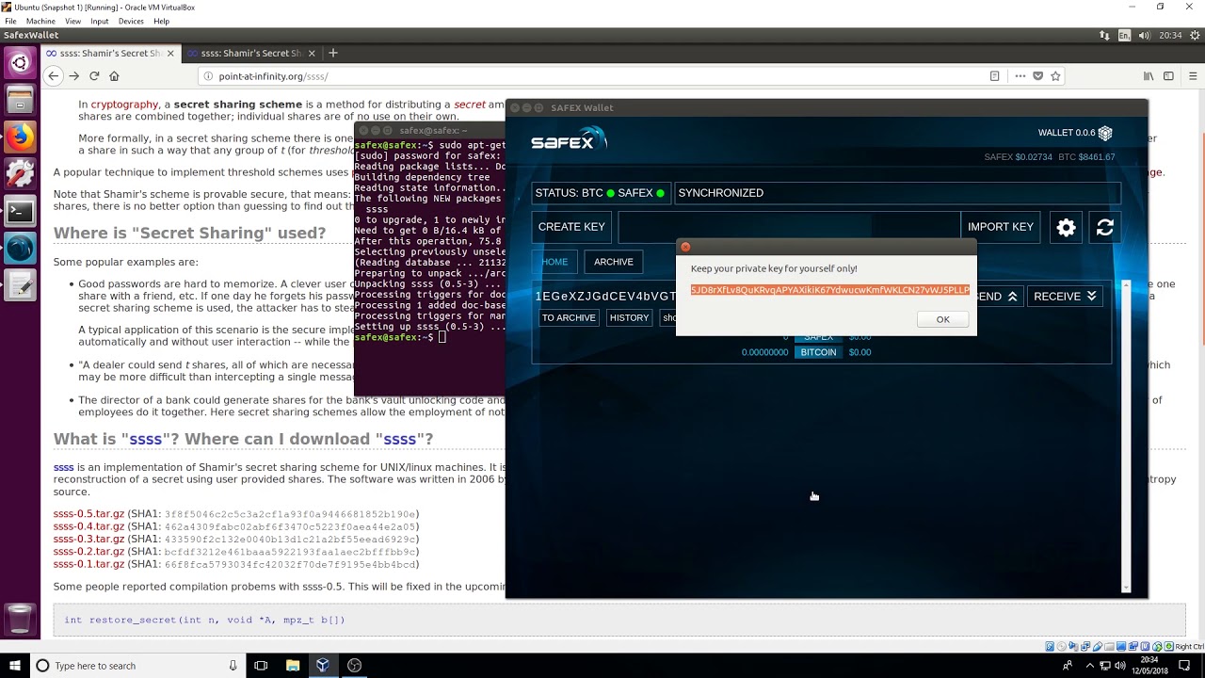Screen dimensions: 1205x678
Task: Download ssss-0.3.tar.gz
Action: [88, 540]
